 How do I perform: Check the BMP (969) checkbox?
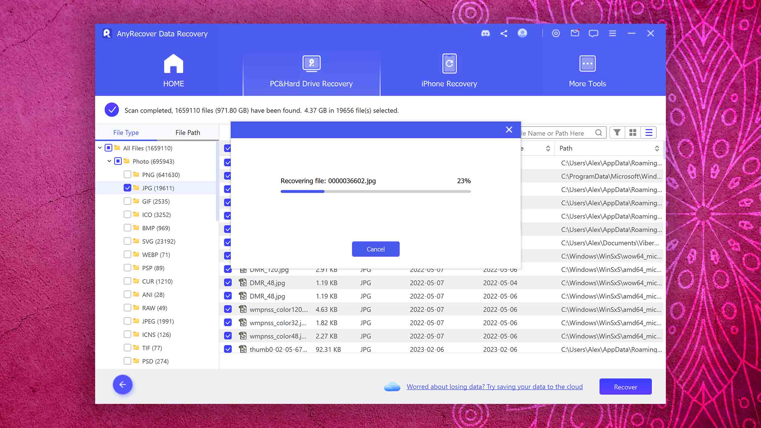(x=127, y=228)
